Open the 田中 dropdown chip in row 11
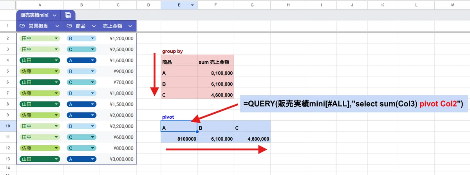The width and height of the screenshot is (470, 175). pos(40,137)
